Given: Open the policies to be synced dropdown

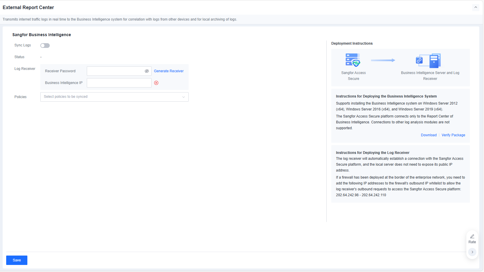Looking at the screenshot, I should pos(114,97).
